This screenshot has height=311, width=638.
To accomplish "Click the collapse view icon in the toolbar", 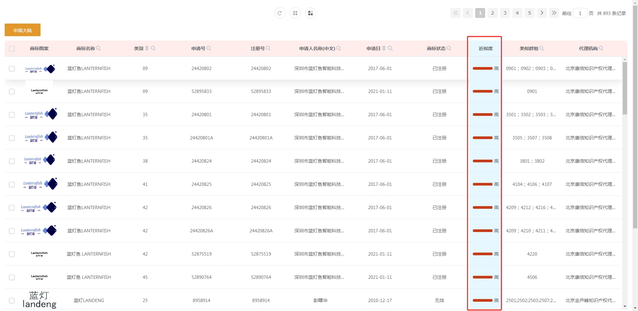I will pos(295,13).
